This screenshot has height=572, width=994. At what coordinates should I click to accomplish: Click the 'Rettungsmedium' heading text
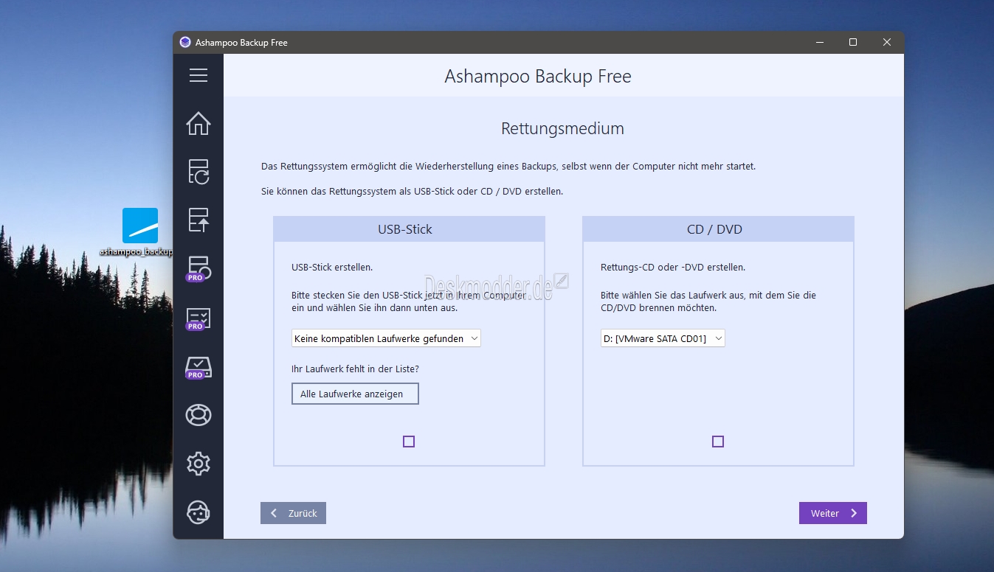(562, 128)
